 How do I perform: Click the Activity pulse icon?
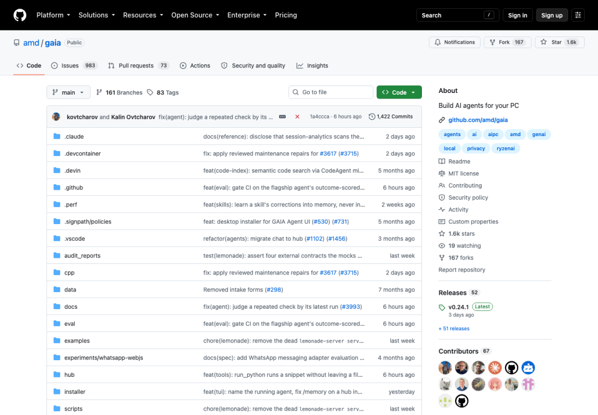442,210
